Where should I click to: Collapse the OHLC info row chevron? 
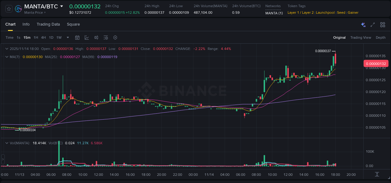pos(7,49)
